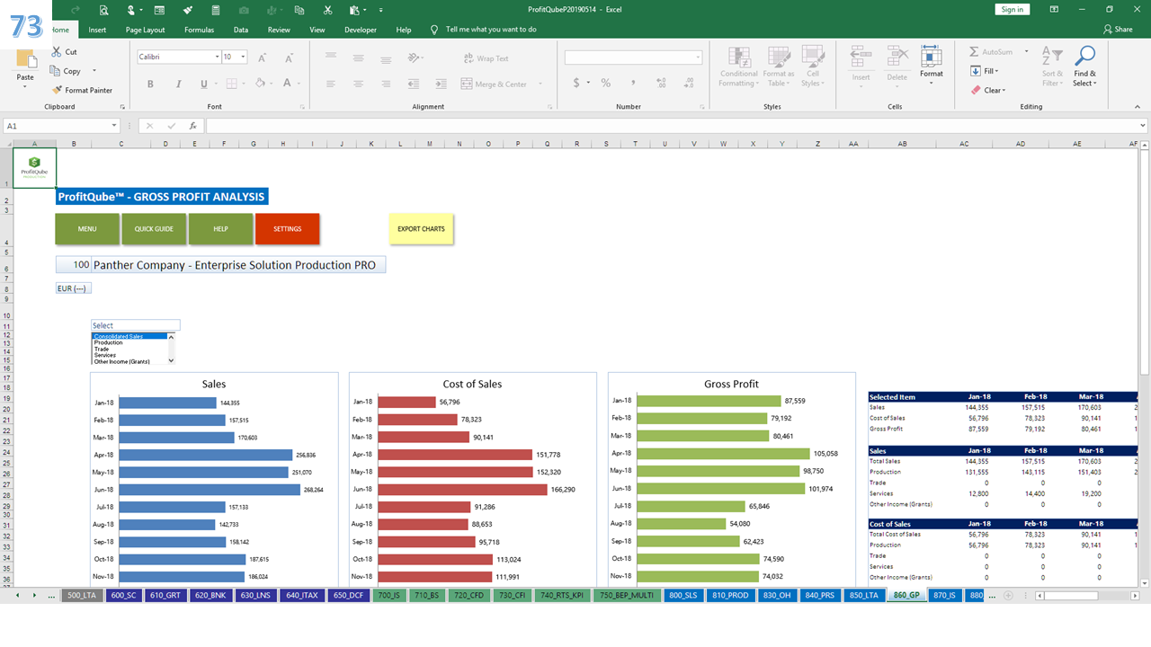Screen dimensions: 1151x647
Task: Open the font size dropdown
Action: tap(243, 57)
